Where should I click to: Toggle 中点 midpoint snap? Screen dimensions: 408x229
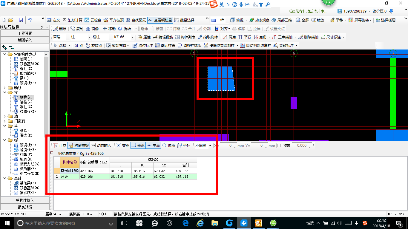(x=154, y=146)
